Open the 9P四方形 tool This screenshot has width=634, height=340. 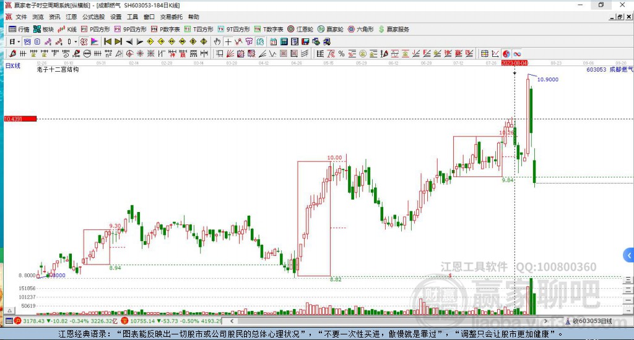(x=130, y=29)
